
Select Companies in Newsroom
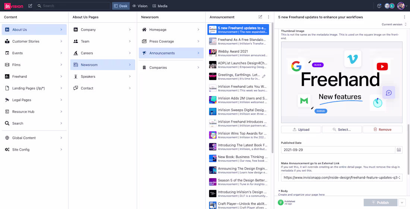coord(171,68)
